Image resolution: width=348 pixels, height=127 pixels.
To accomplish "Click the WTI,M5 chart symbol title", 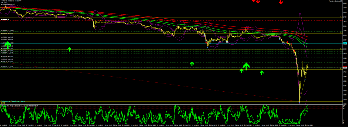I will [4, 1].
